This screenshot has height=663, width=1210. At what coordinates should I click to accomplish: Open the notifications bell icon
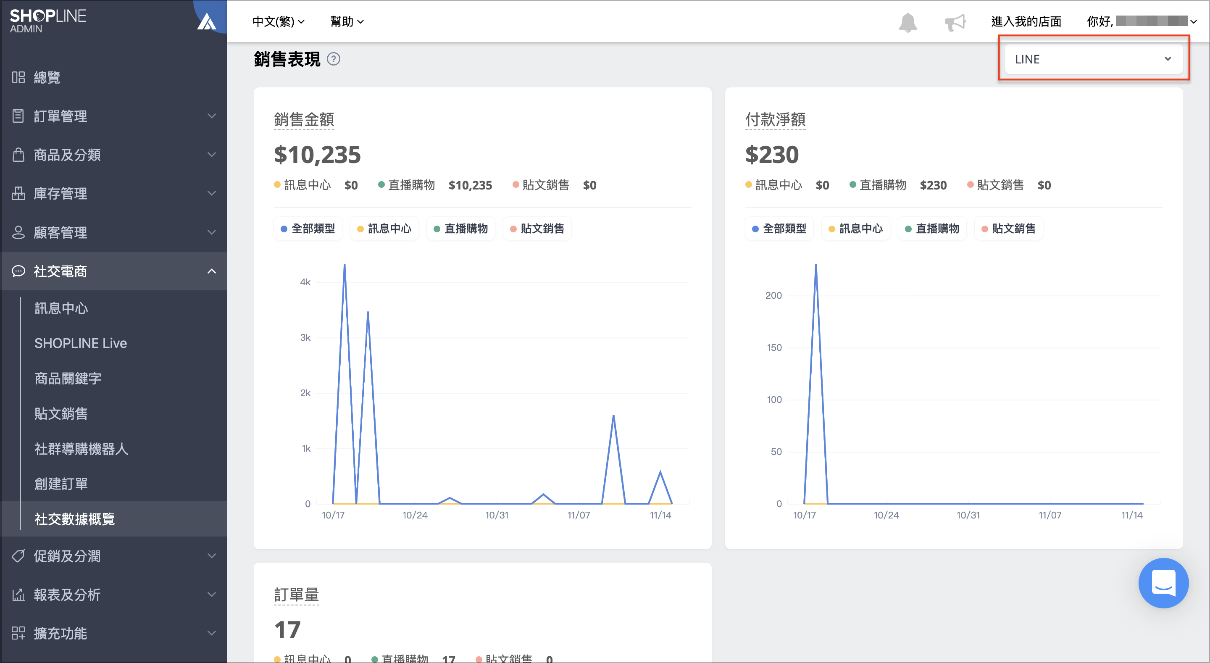(907, 22)
